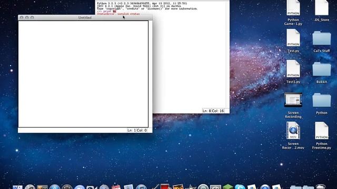Click the red SyntaxError line in shell
Viewport: 337px width, 189px height.
(118, 14)
